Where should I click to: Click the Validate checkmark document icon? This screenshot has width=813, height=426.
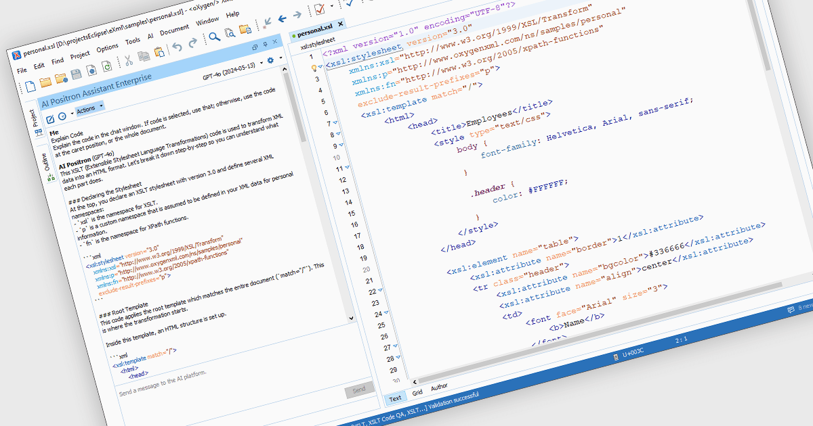(x=318, y=8)
